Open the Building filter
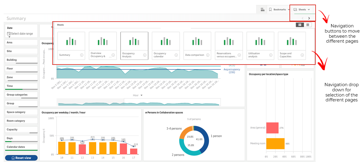The height and width of the screenshot is (162, 363). [21, 60]
